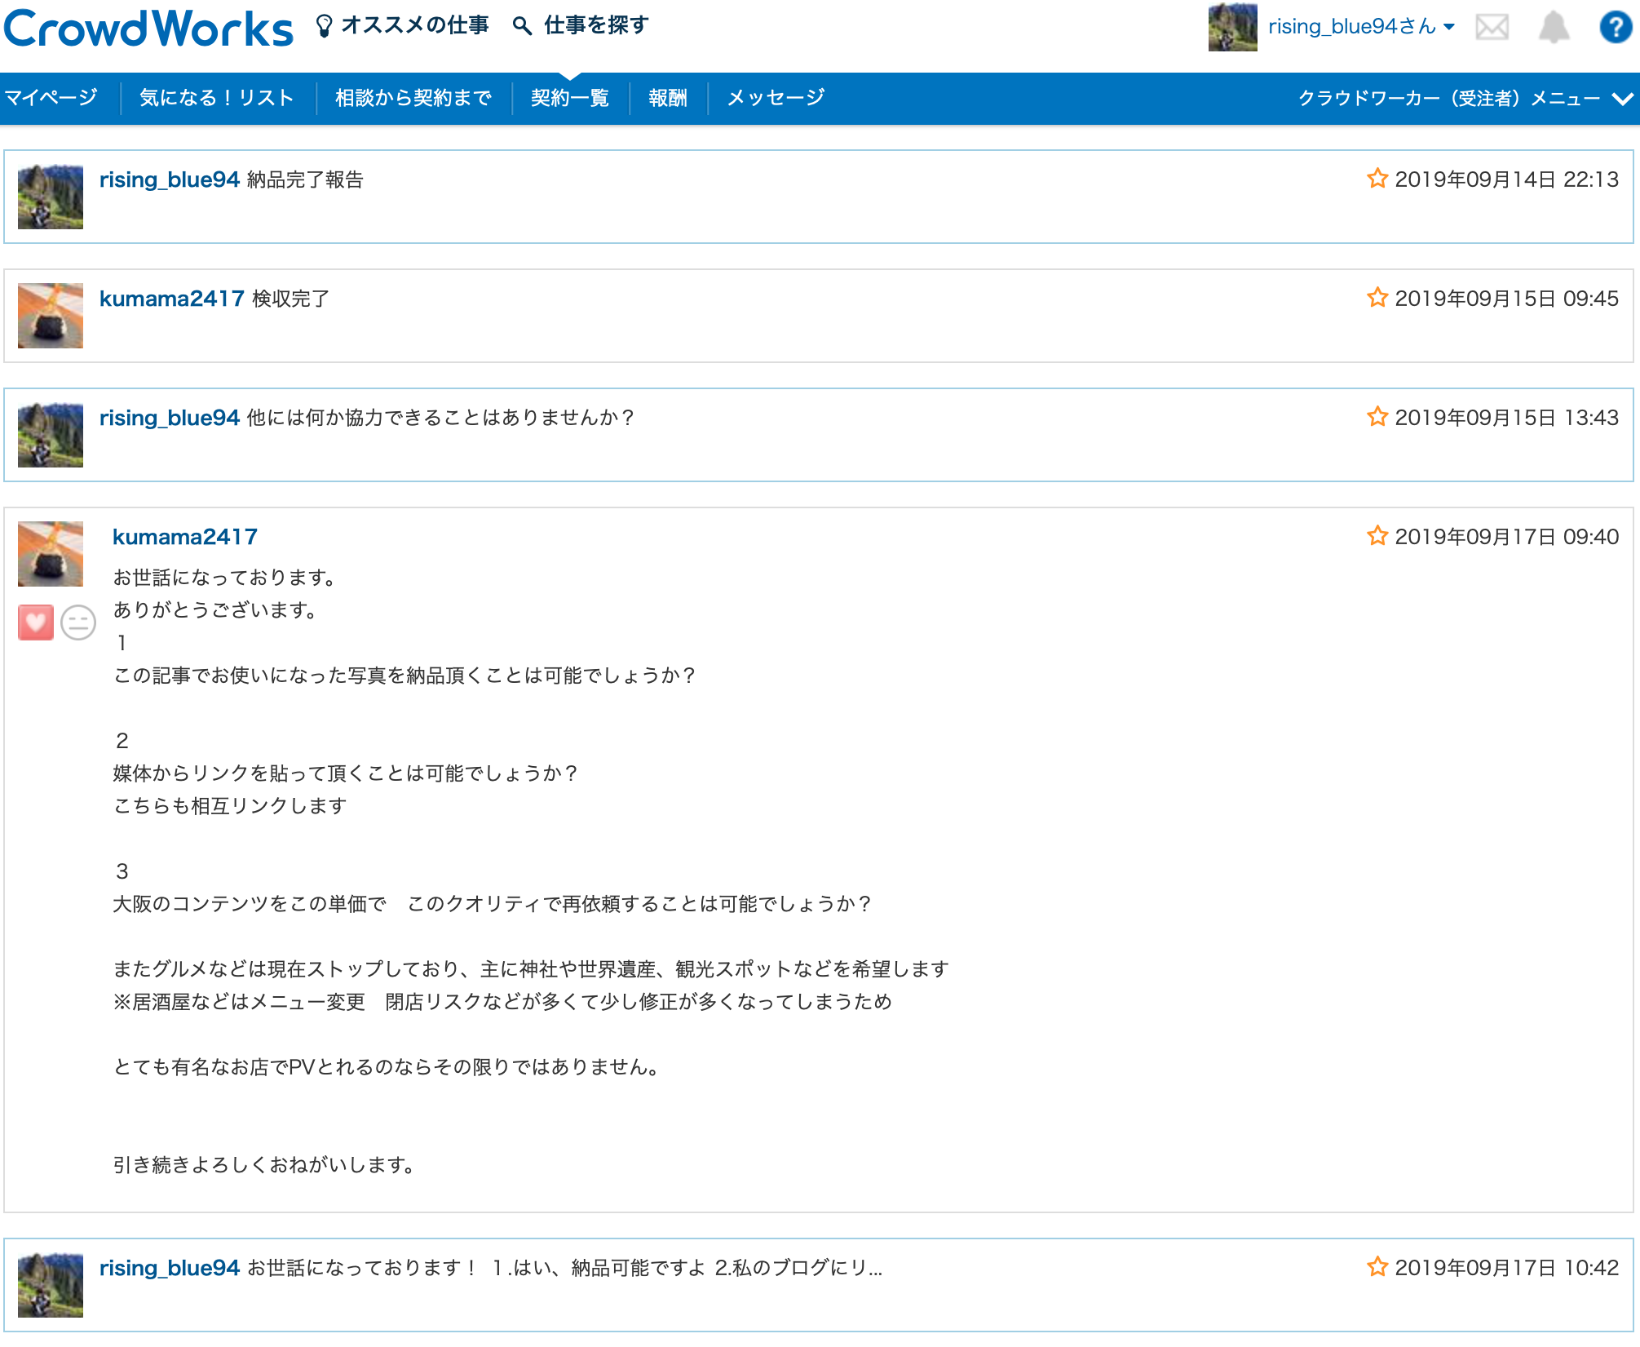The height and width of the screenshot is (1347, 1640).
Task: Click the line この記事でお使いになった写真を納品頂く
Action: [x=404, y=676]
